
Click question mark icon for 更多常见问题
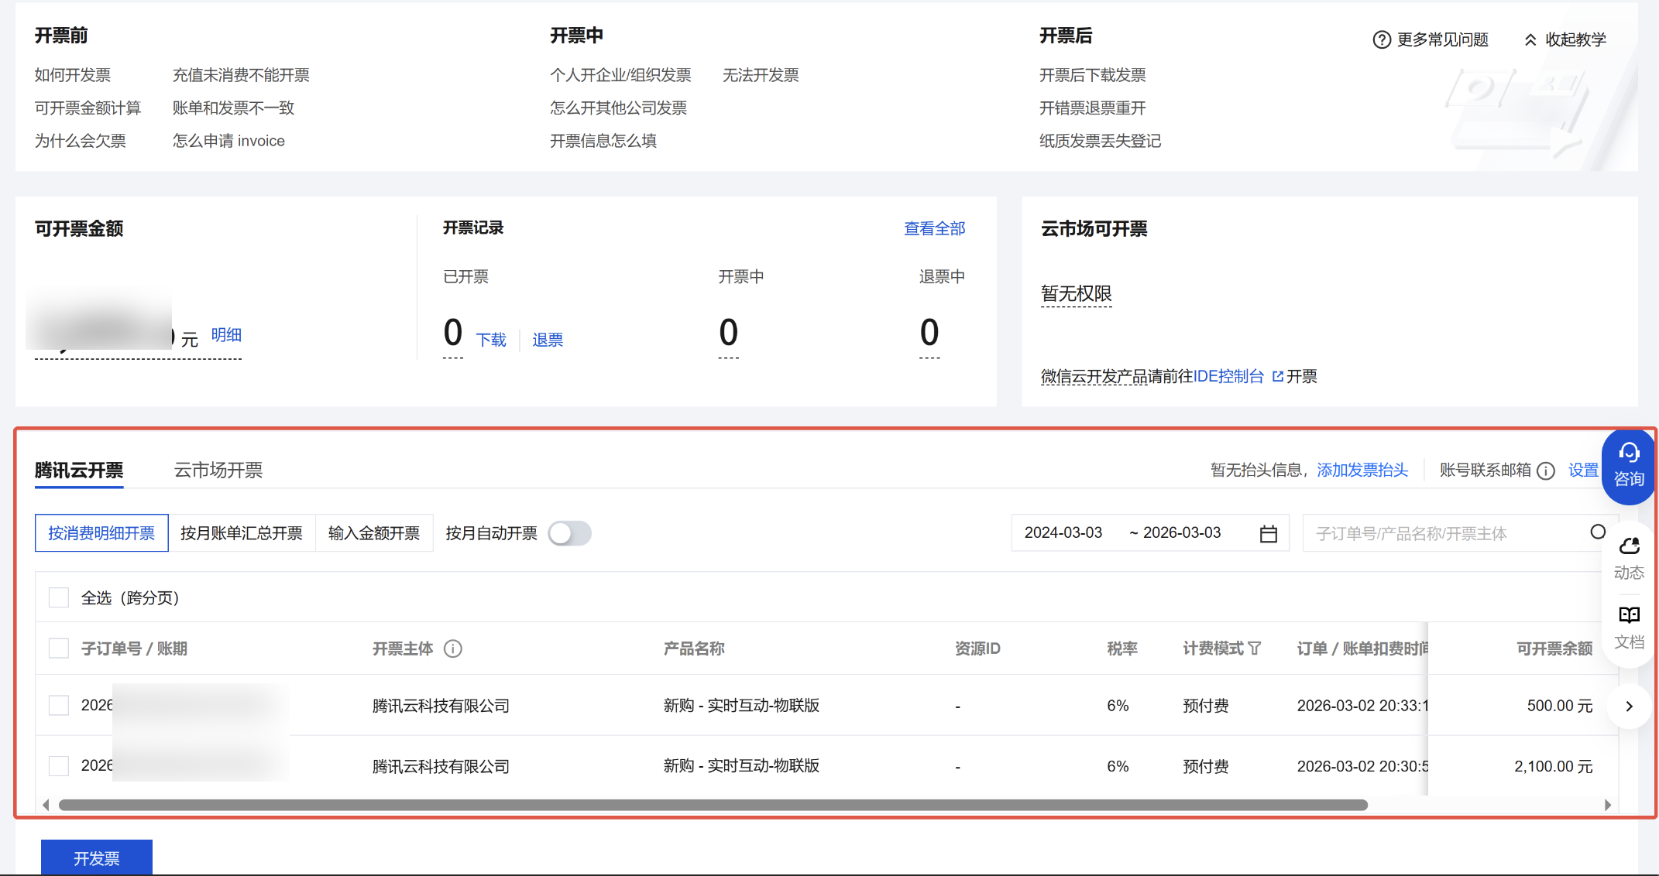[x=1381, y=39]
